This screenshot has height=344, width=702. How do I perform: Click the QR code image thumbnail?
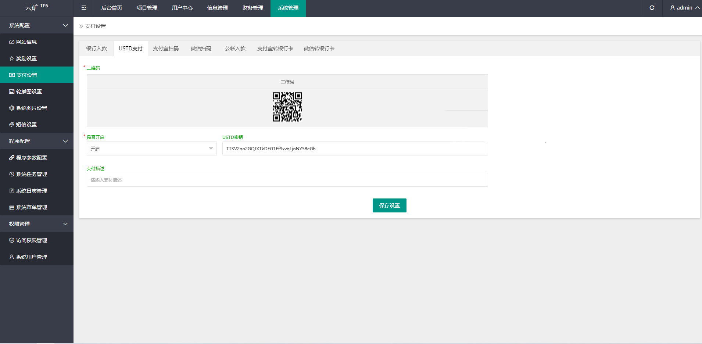click(x=287, y=107)
